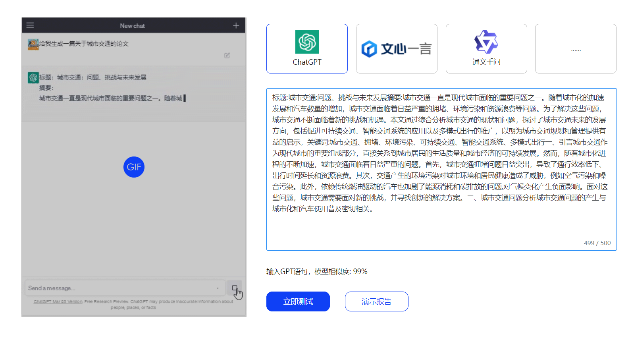Click the 'New chat' title text

coord(132,26)
